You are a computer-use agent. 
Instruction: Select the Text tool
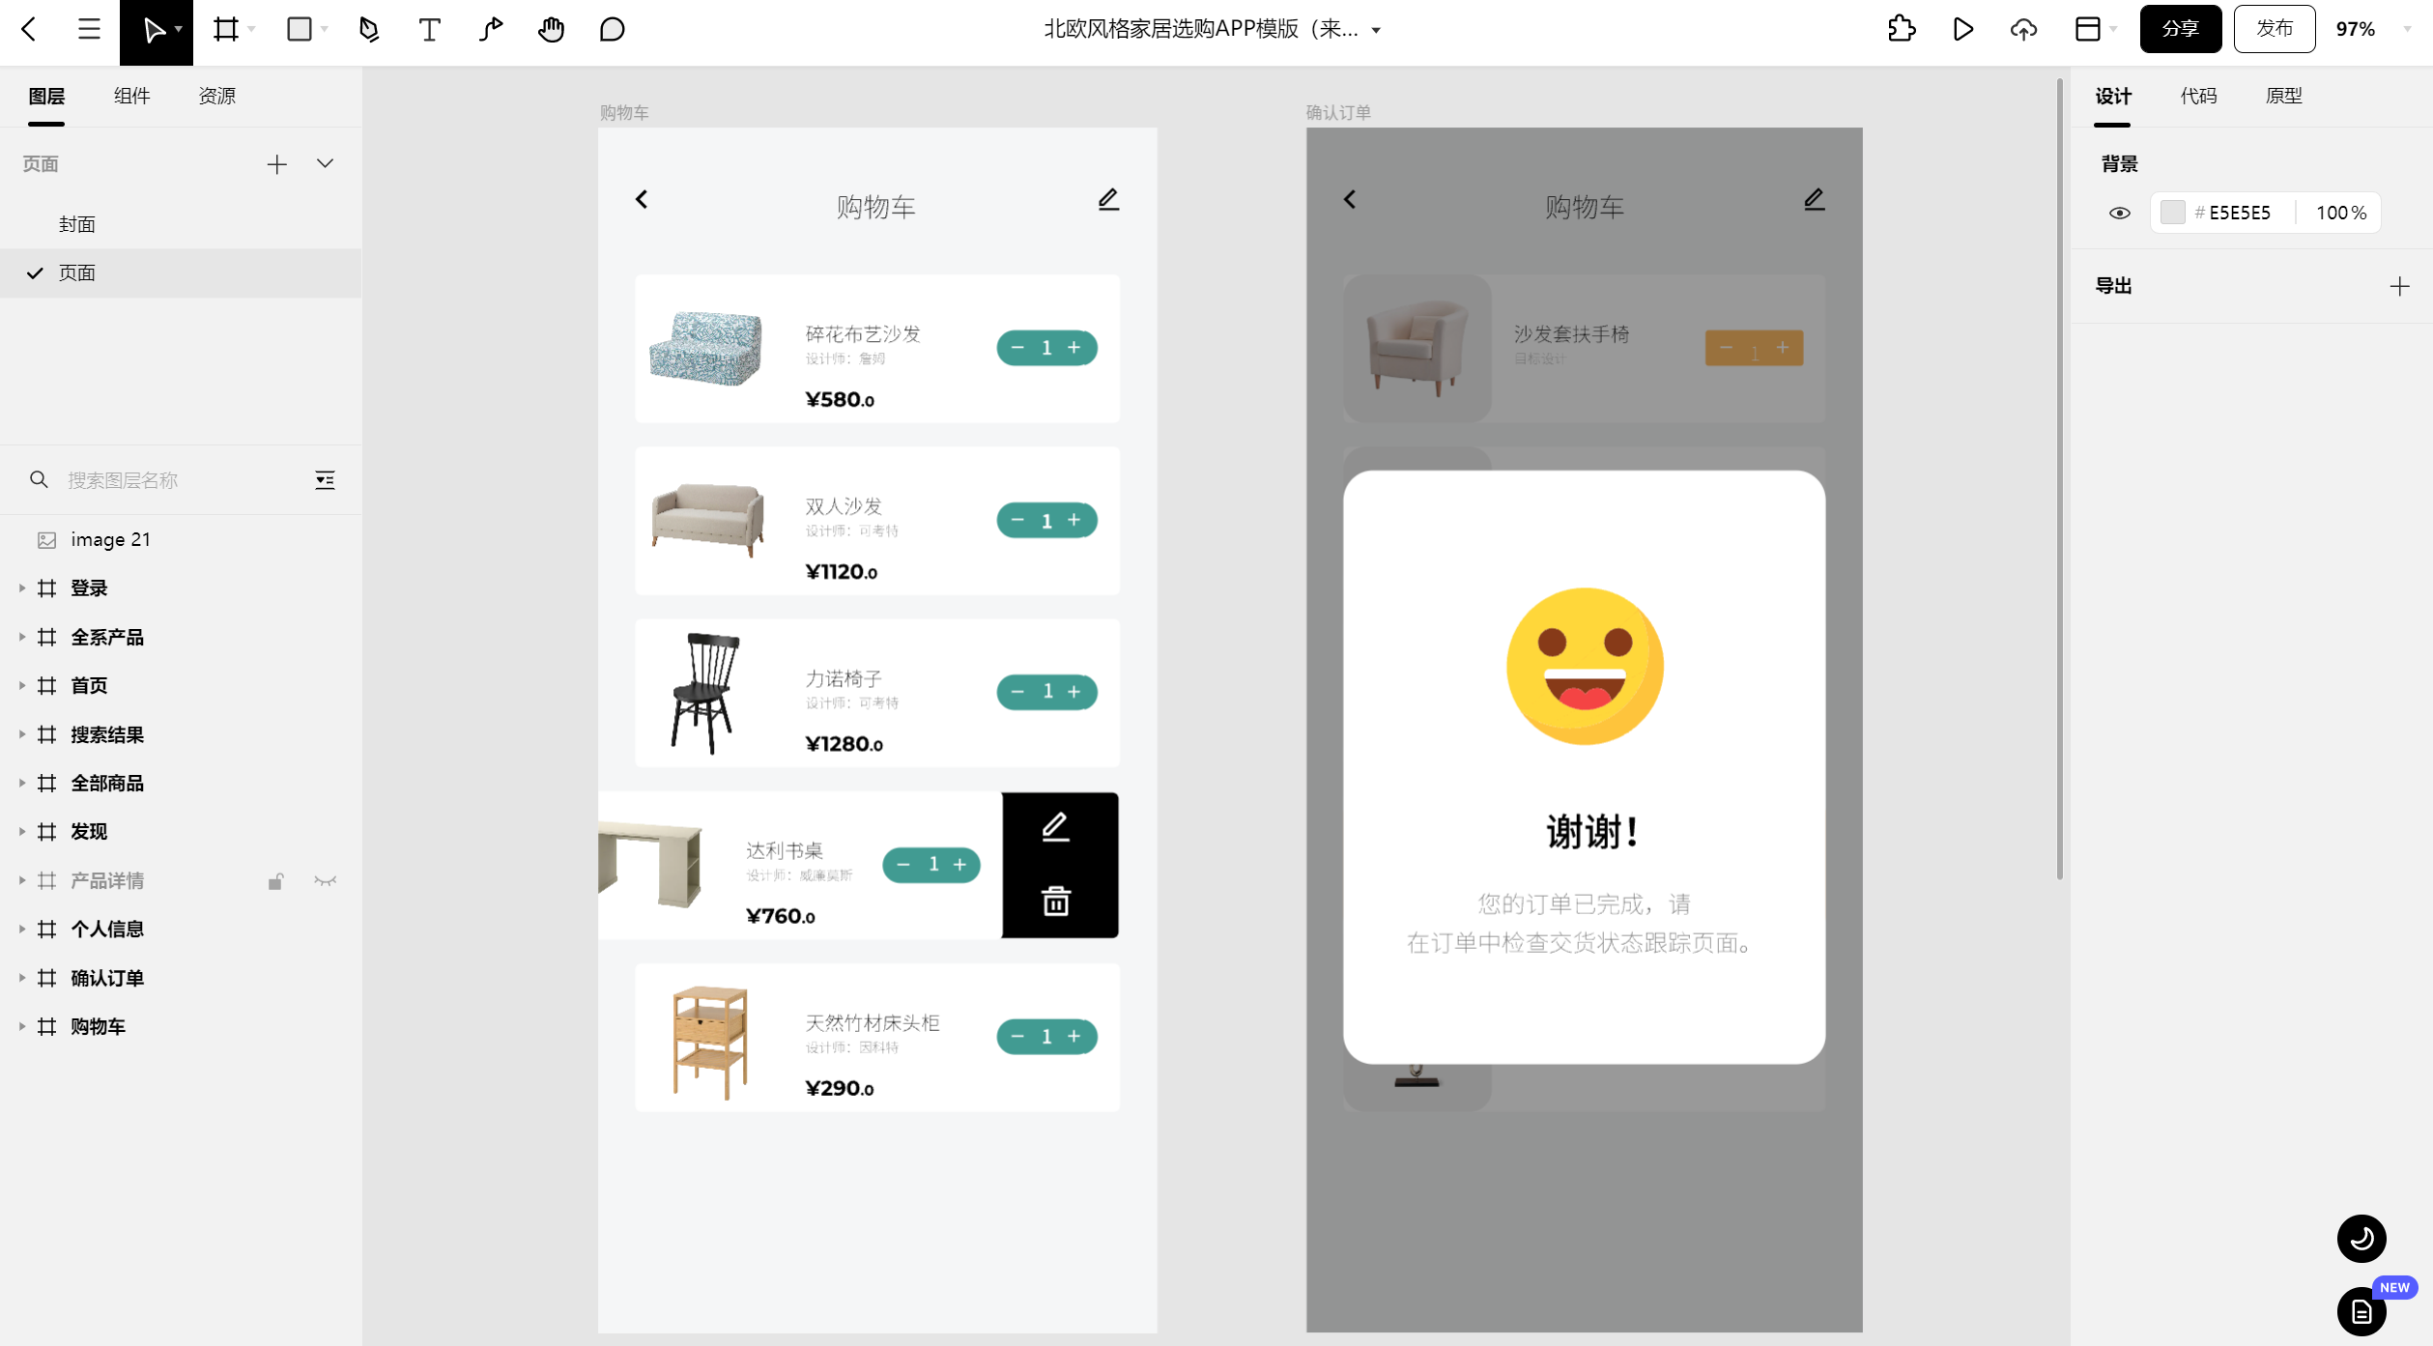pos(429,29)
